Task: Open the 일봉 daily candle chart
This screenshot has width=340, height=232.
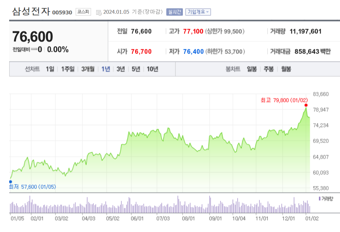Action: (x=252, y=69)
